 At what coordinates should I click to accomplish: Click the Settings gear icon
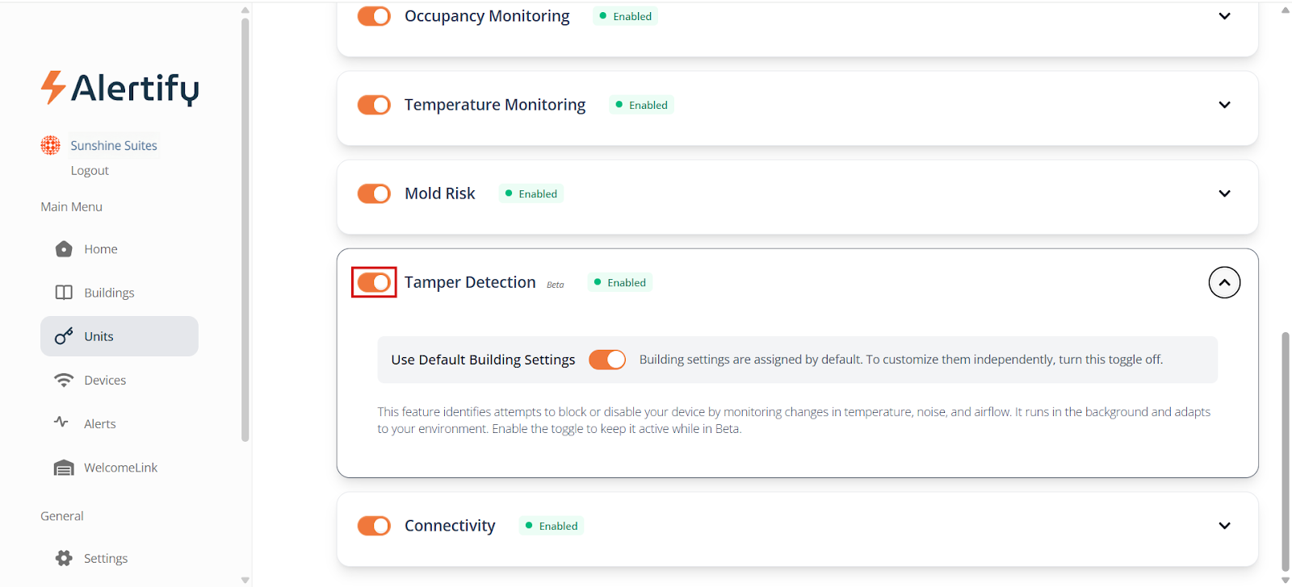pyautogui.click(x=64, y=558)
